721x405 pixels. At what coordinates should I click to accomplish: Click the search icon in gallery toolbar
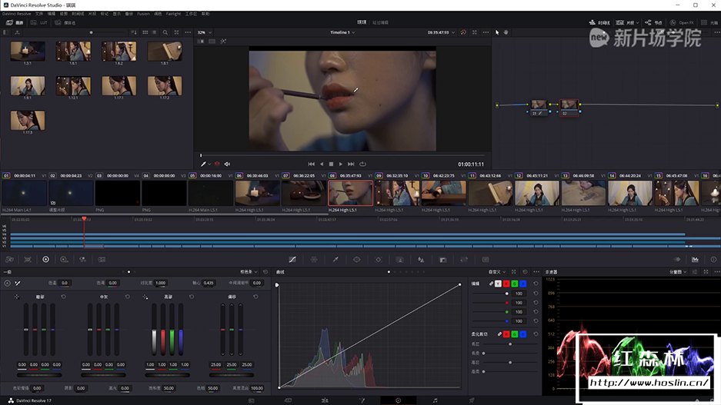[165, 33]
